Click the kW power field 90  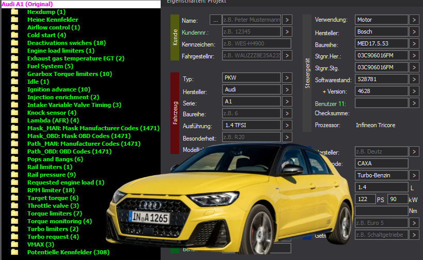pyautogui.click(x=398, y=199)
